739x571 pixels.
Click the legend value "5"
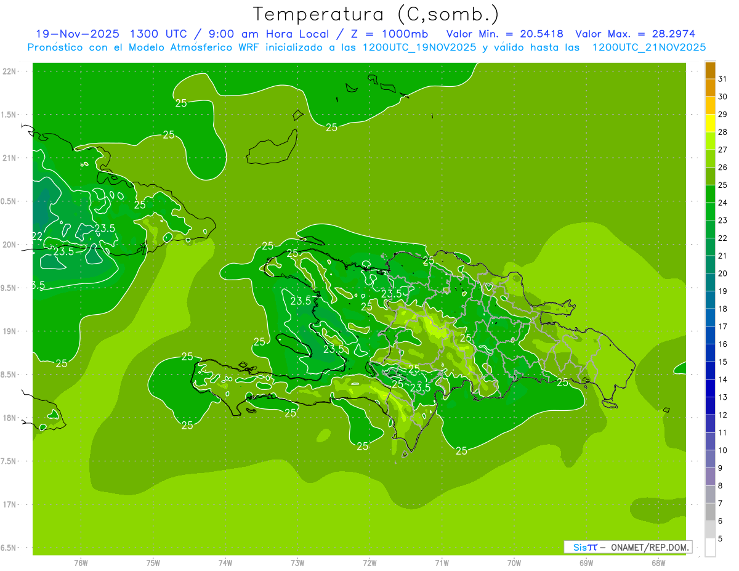(x=721, y=538)
